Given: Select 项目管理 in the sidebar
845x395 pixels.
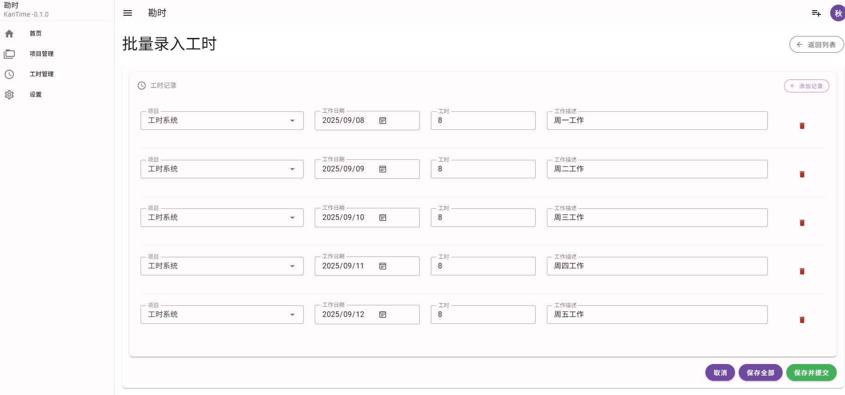Looking at the screenshot, I should 41,54.
